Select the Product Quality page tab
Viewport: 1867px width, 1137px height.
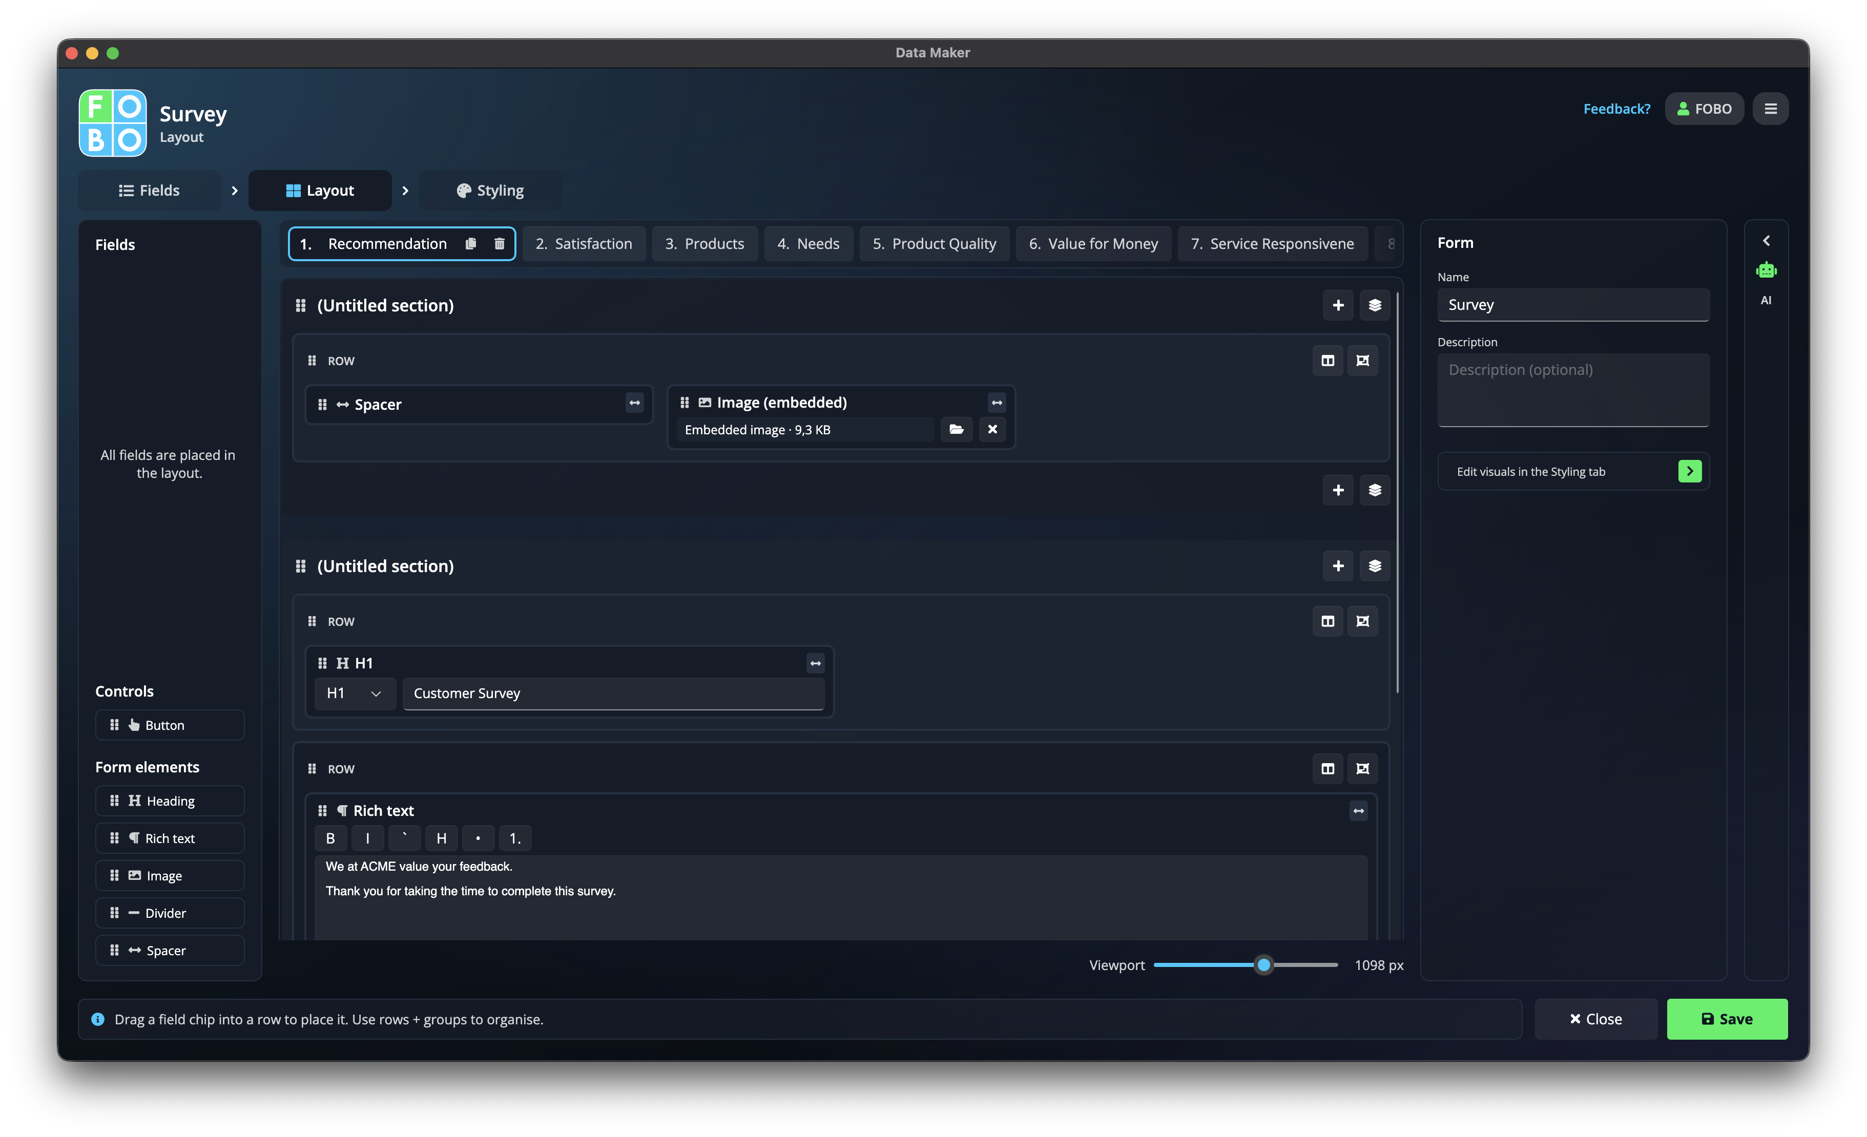[x=933, y=244]
